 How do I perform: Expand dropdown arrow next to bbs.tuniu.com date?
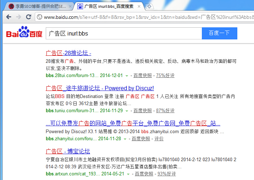pyautogui.click(x=127, y=111)
